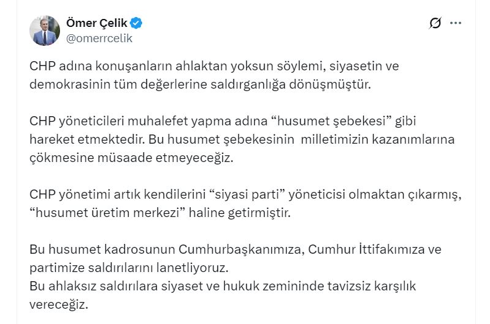The height and width of the screenshot is (324, 490).
Task: Open Ömer Çelik's profile picture
Action: [45, 31]
